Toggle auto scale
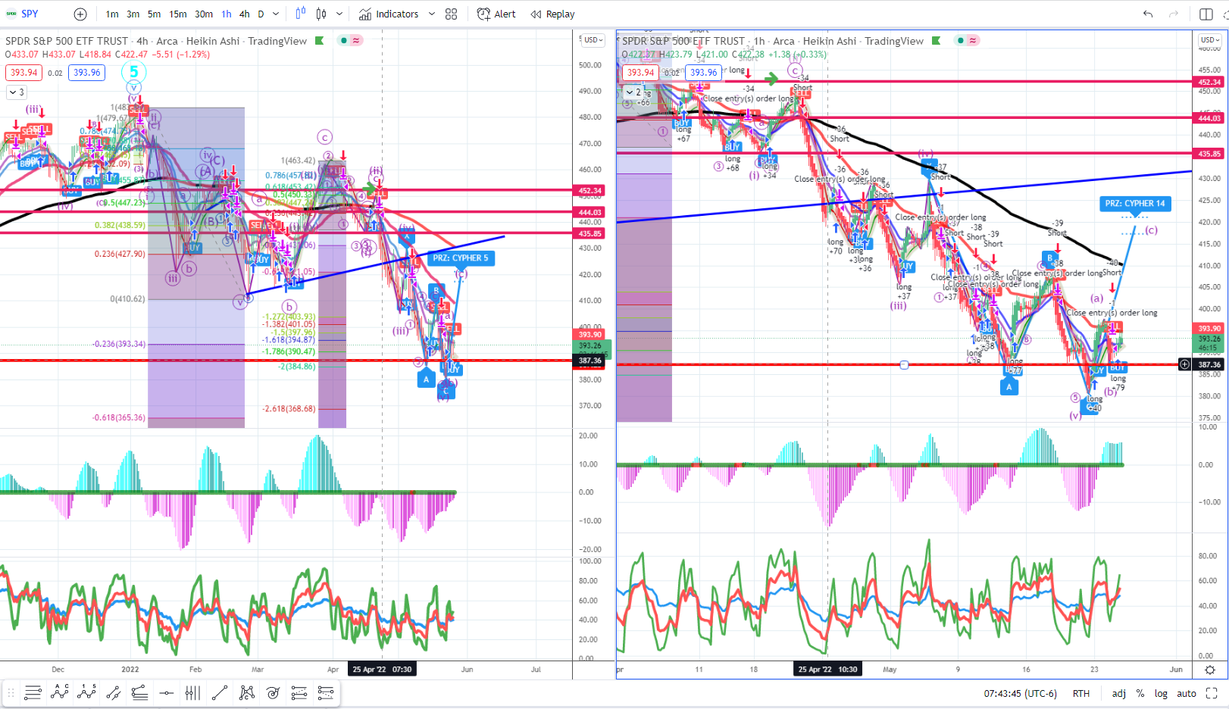The width and height of the screenshot is (1229, 709). click(x=1187, y=693)
